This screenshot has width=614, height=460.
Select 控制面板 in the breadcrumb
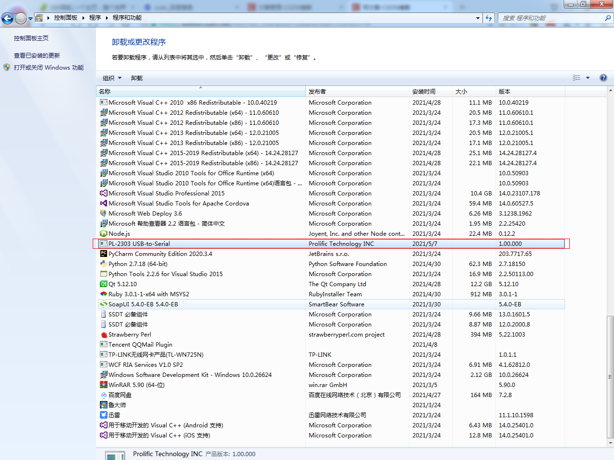pyautogui.click(x=66, y=18)
